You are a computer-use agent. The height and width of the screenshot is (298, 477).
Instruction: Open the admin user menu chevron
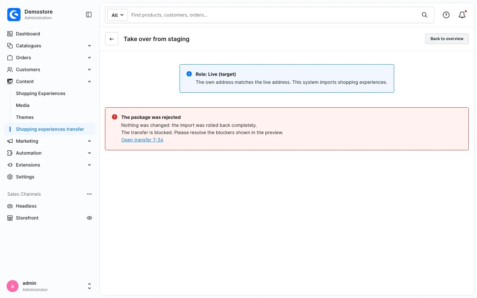click(x=89, y=286)
